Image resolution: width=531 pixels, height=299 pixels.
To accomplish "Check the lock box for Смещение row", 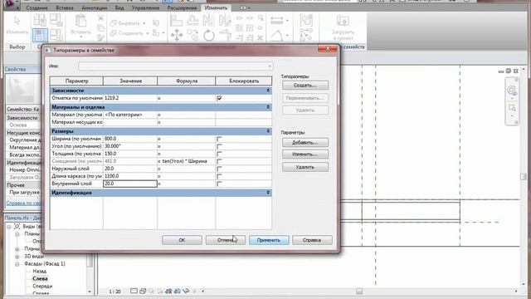I will (x=219, y=161).
